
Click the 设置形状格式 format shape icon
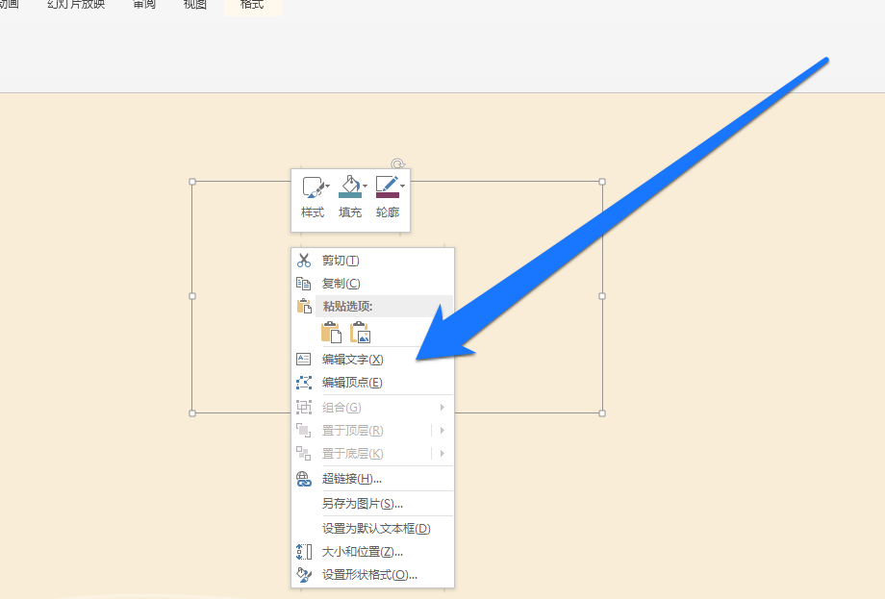pyautogui.click(x=302, y=574)
